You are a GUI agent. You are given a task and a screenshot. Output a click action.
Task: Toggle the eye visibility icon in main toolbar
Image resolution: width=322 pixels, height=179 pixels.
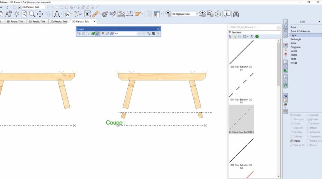pos(87,14)
